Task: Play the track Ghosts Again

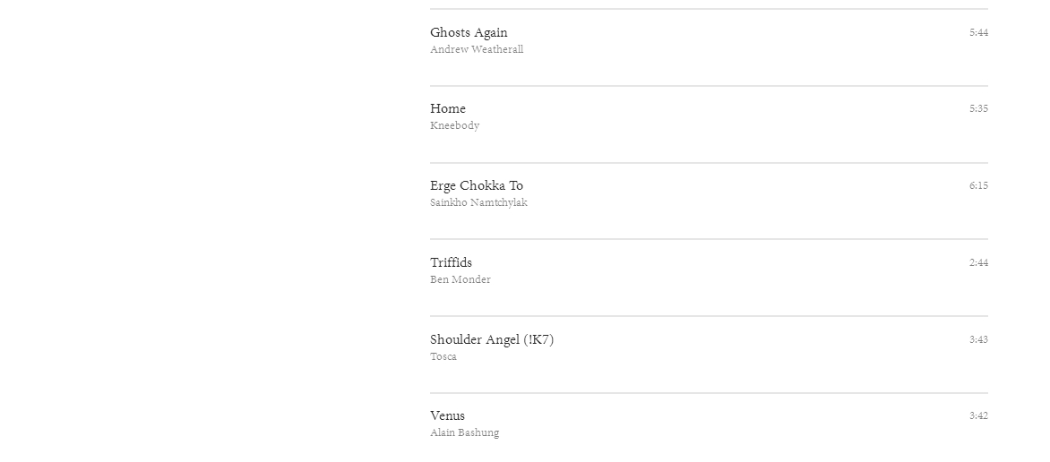Action: pos(469,33)
